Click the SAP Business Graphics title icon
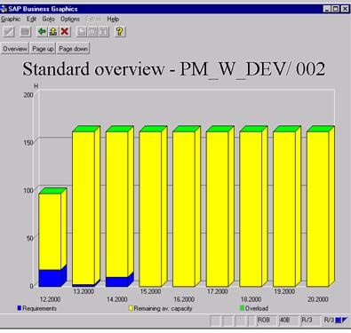This screenshot has height=333, width=351. (4, 9)
